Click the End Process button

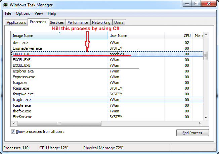[192, 133]
